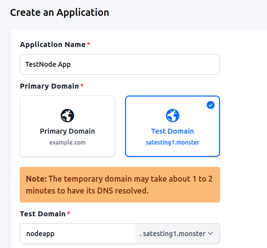This screenshot has height=248, width=267.
Task: Click the black globe icon for Primary Domain
Action: pyautogui.click(x=67, y=115)
